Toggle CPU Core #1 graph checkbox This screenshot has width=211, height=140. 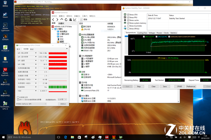[x=144, y=36]
